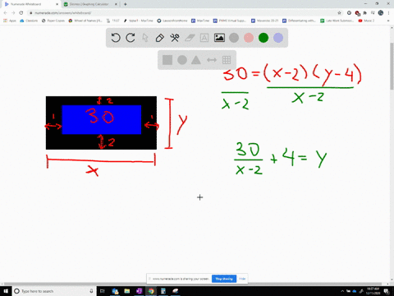
Task: Open File Explorer from taskbar
Action: pos(127,291)
